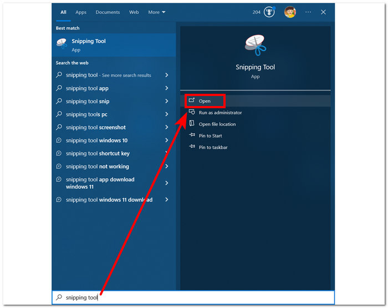
Task: Switch to the Web tab
Action: [x=134, y=12]
